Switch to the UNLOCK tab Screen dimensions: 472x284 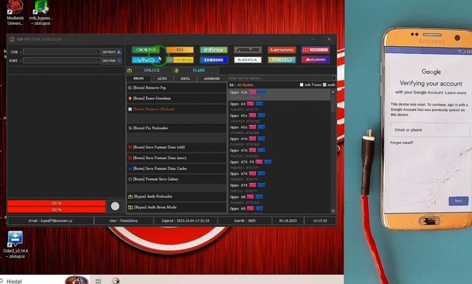tap(149, 70)
